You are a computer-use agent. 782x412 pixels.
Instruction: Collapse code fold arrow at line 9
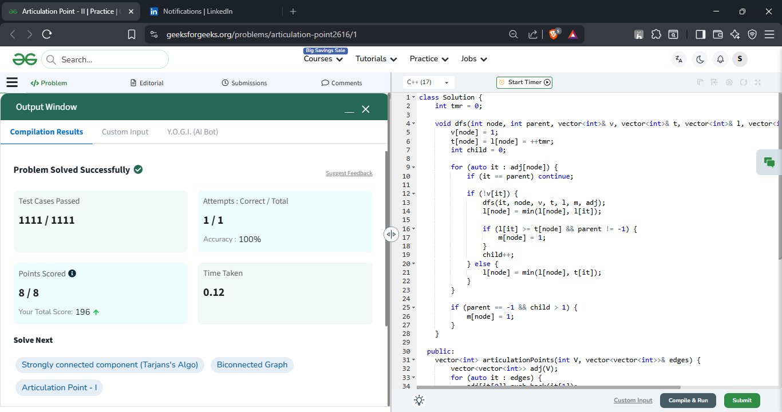point(414,167)
